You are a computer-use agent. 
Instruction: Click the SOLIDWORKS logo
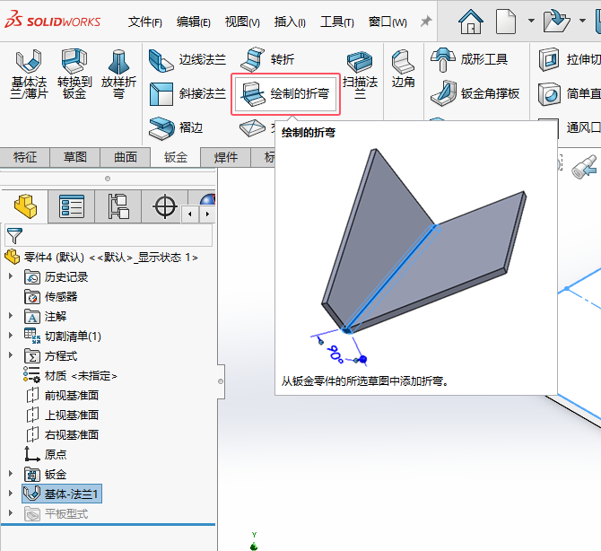point(53,21)
